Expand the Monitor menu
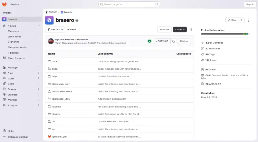The width and height of the screenshot is (258, 142). pos(39,100)
